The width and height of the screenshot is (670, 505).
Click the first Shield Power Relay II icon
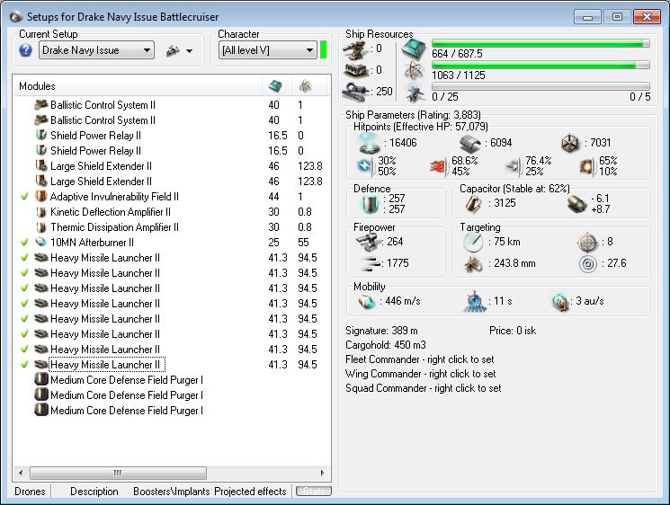41,136
